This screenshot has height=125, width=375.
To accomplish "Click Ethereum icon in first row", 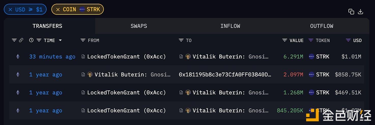I will point(18,57).
